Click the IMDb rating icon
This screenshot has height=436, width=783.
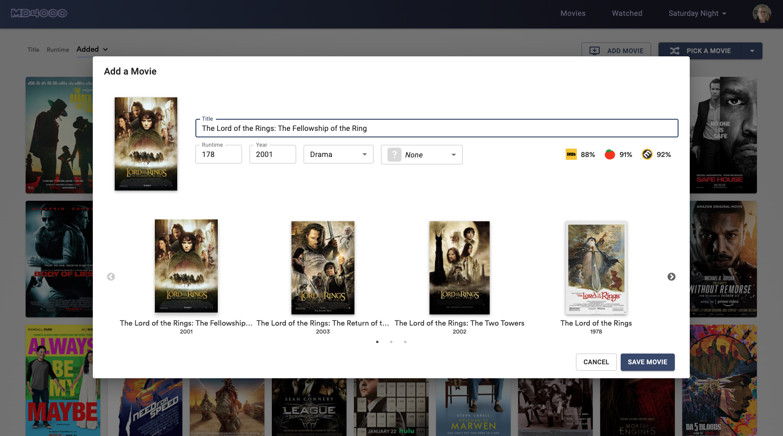pos(571,154)
